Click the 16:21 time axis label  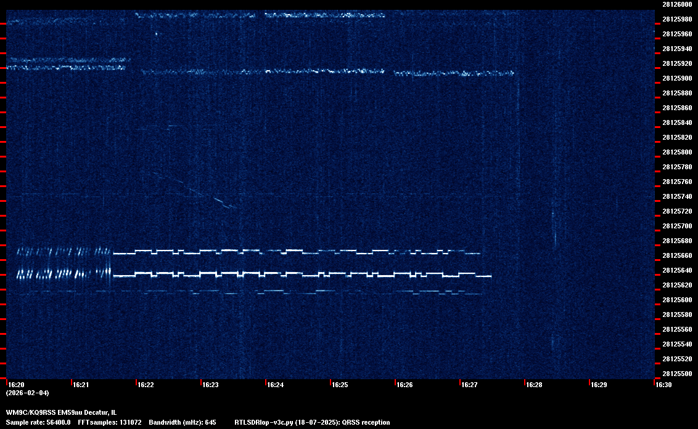click(x=81, y=385)
